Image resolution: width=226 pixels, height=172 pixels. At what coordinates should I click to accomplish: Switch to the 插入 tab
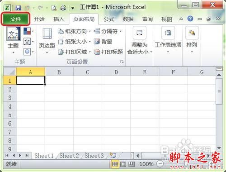coord(59,19)
